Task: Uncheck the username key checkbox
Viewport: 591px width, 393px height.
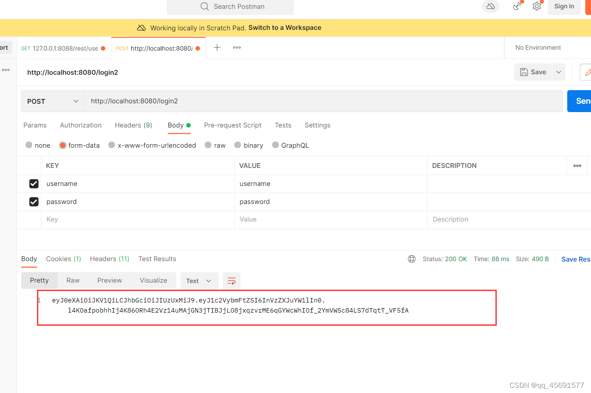Action: click(34, 183)
